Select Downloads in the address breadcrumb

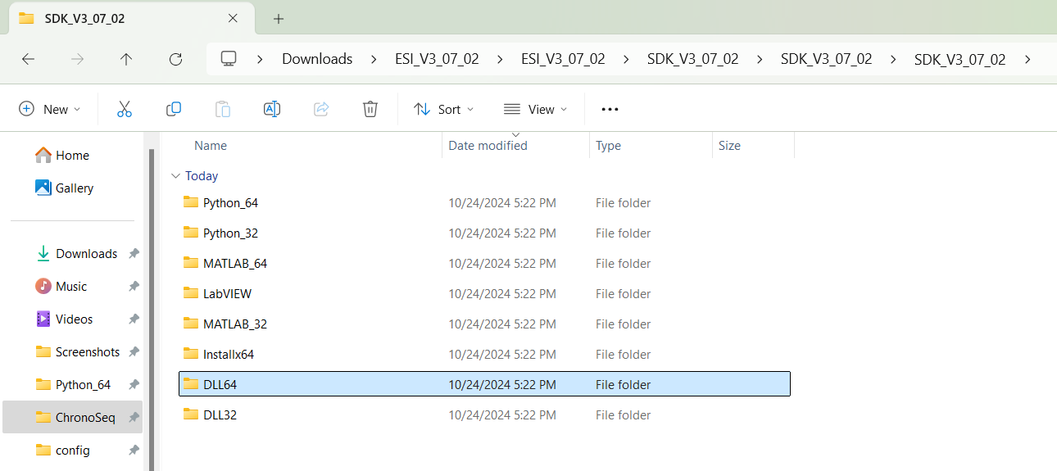tap(317, 59)
